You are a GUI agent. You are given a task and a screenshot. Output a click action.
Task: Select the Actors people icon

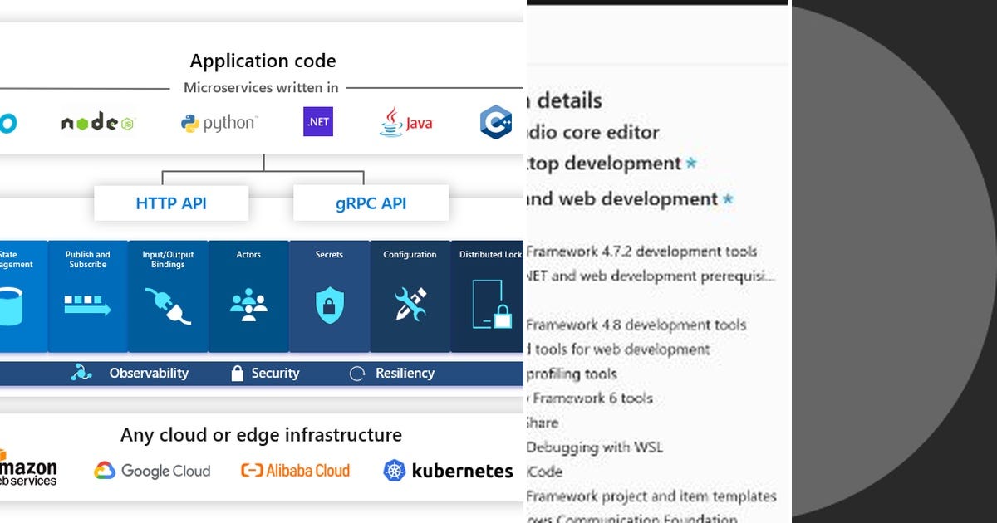248,305
